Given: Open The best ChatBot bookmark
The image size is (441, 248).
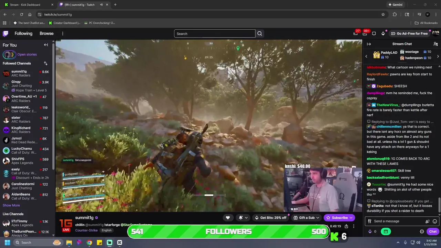Looking at the screenshot, I should 29,23.
